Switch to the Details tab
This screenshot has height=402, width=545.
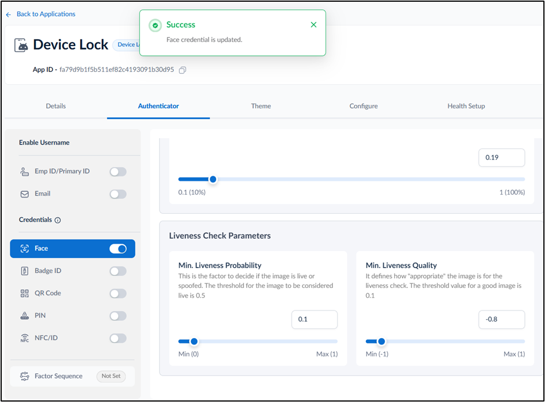pos(56,106)
